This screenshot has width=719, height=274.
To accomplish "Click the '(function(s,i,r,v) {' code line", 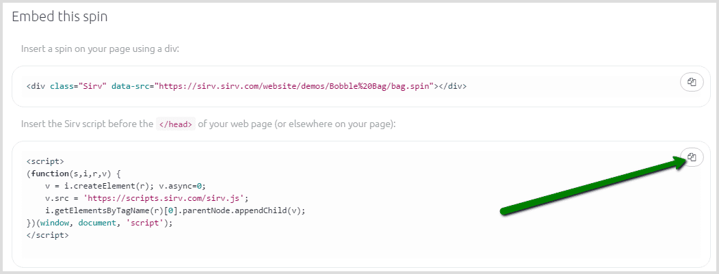I will tap(73, 174).
